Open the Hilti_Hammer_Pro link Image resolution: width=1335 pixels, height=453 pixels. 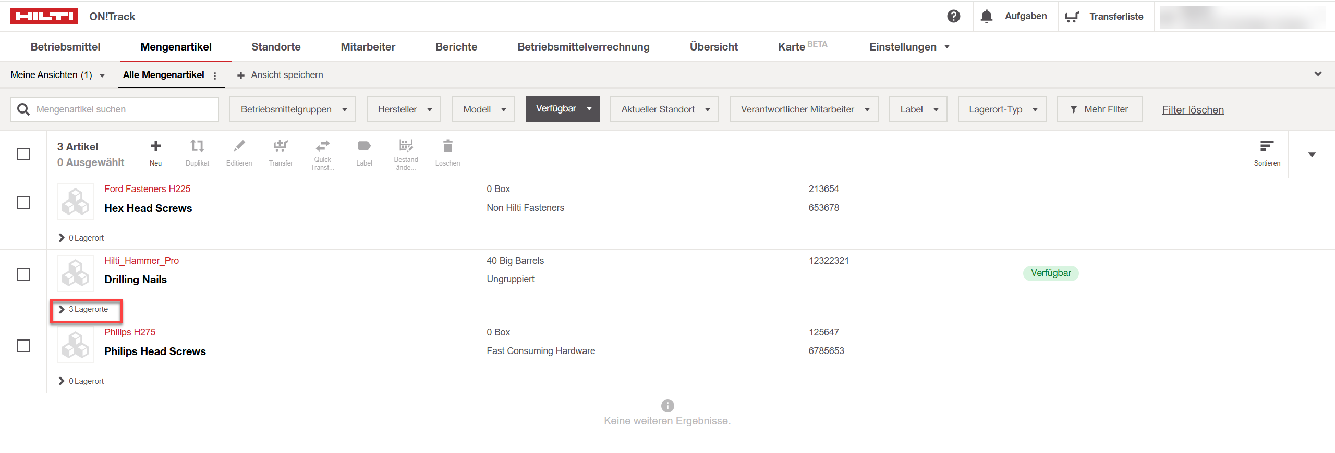(141, 261)
